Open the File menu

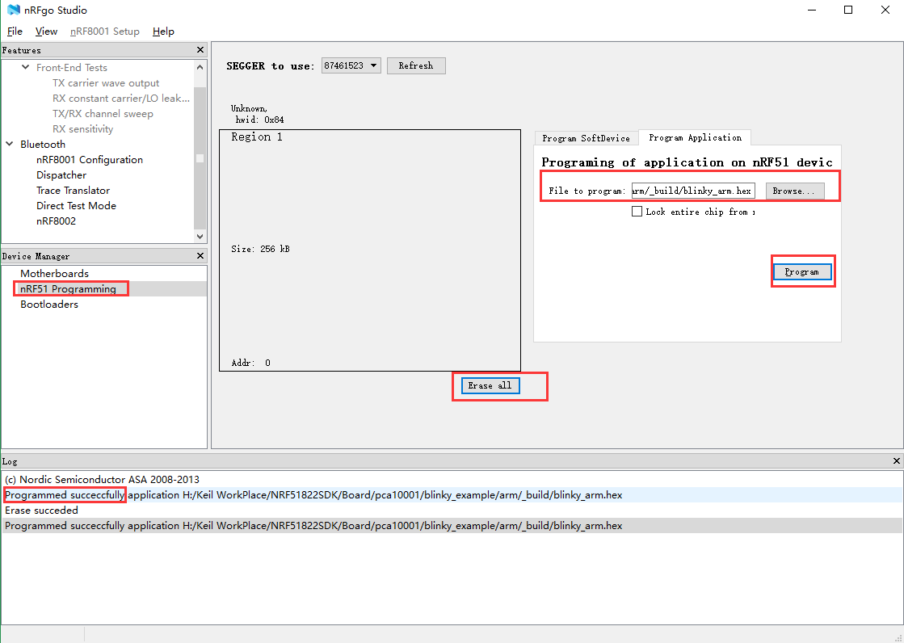(x=15, y=32)
